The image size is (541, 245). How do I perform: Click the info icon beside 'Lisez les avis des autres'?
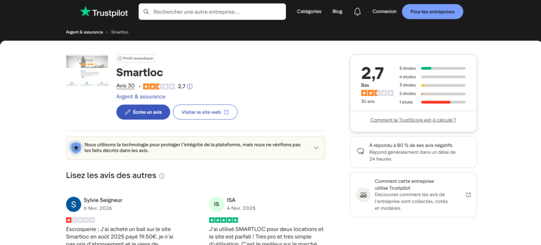tap(162, 176)
